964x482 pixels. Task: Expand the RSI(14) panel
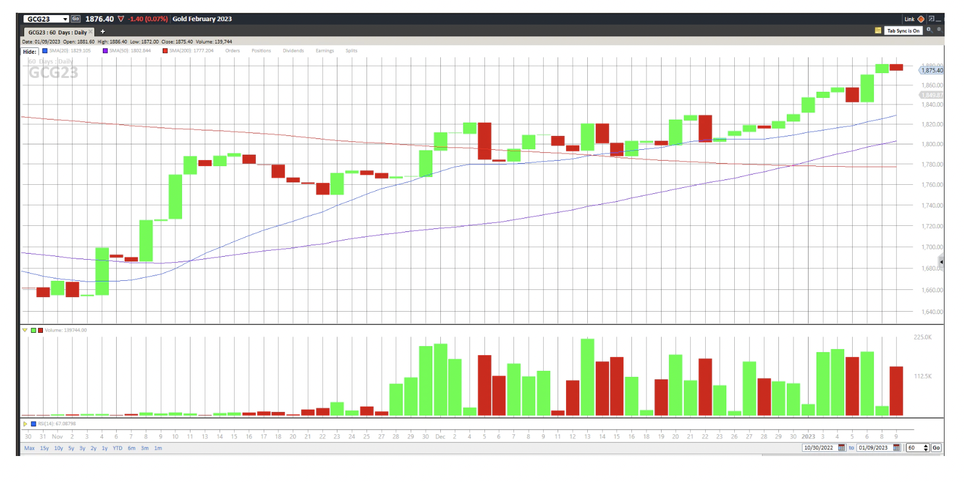click(25, 424)
